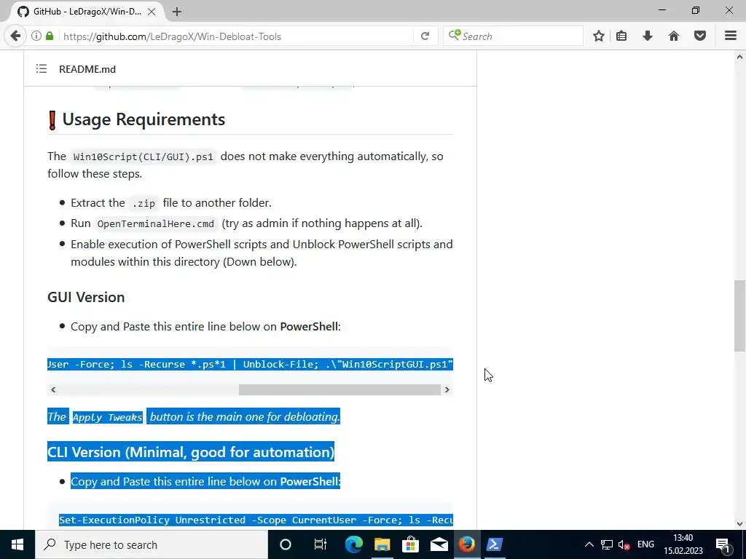Click the .zip inline code text
746x559 pixels.
(x=144, y=204)
